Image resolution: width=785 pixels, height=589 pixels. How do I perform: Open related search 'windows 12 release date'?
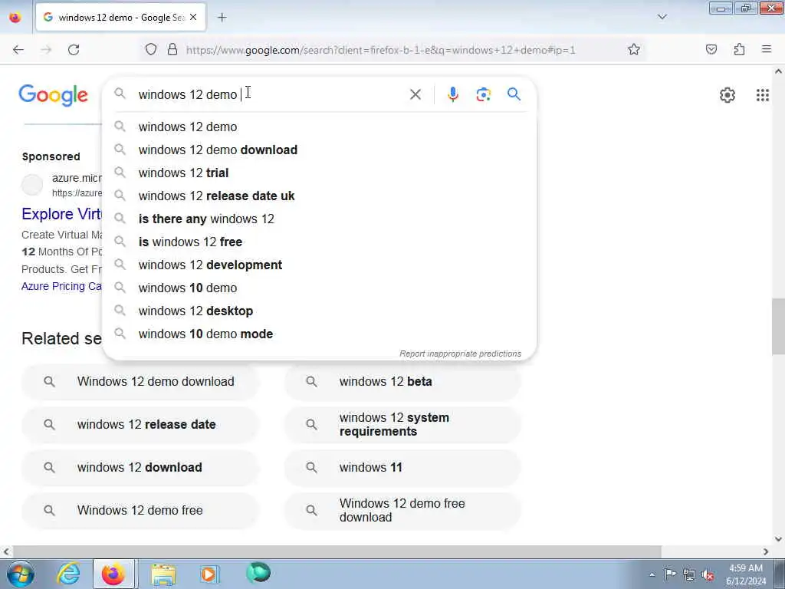[140, 425]
